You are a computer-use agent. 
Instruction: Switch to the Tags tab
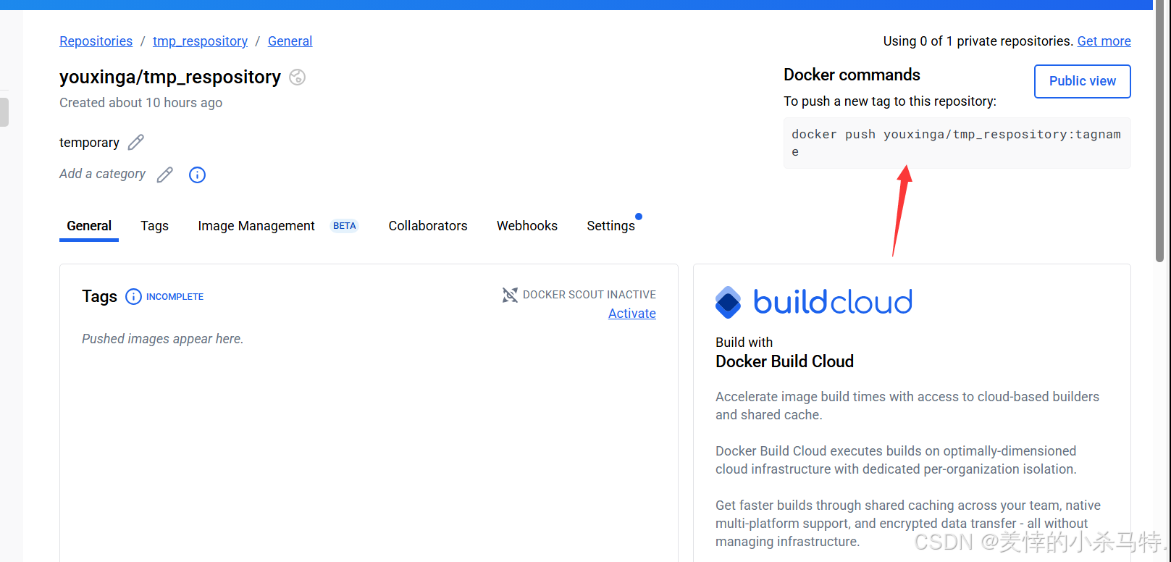pyautogui.click(x=154, y=226)
